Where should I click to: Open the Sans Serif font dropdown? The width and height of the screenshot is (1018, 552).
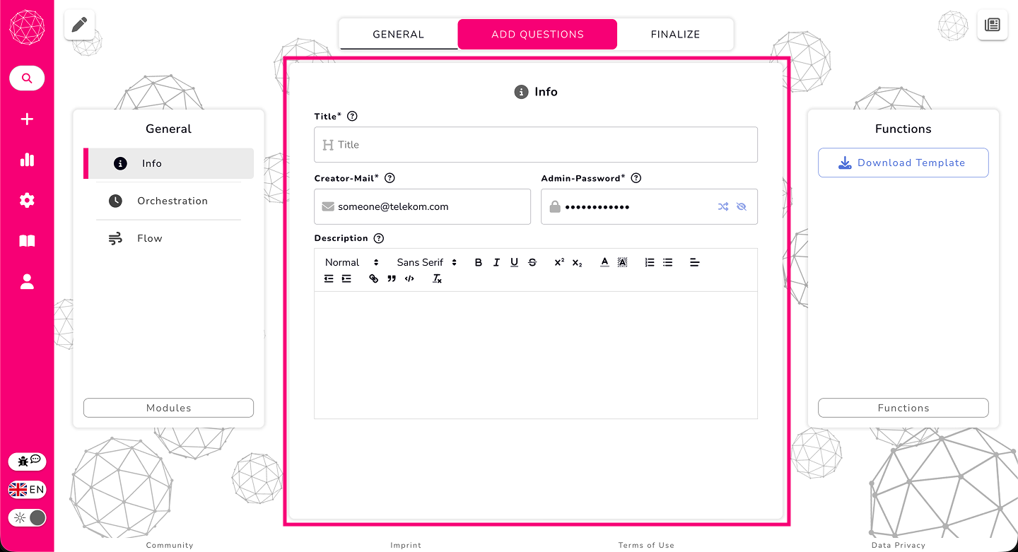coord(426,262)
